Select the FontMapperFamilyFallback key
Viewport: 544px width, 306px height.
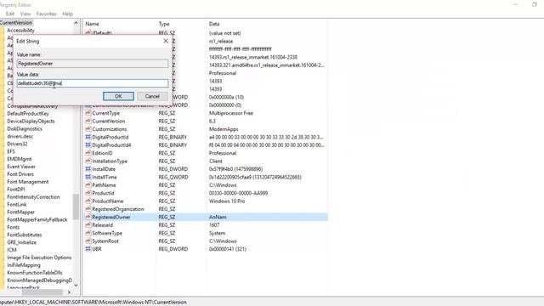[x=37, y=219]
